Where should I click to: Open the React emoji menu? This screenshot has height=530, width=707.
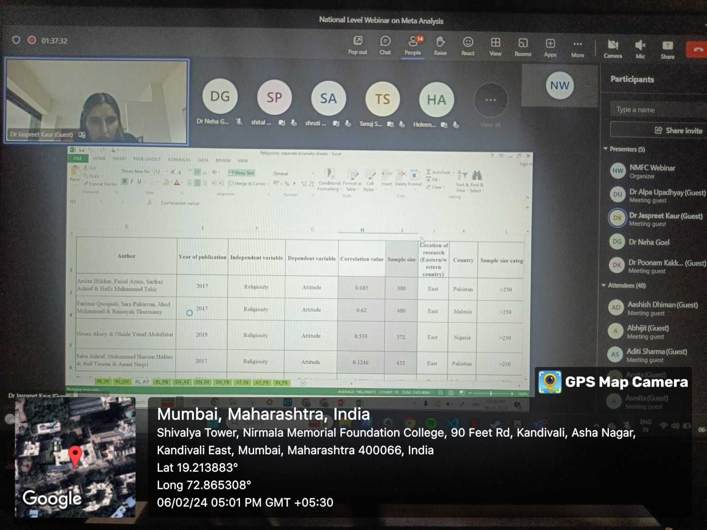click(468, 45)
